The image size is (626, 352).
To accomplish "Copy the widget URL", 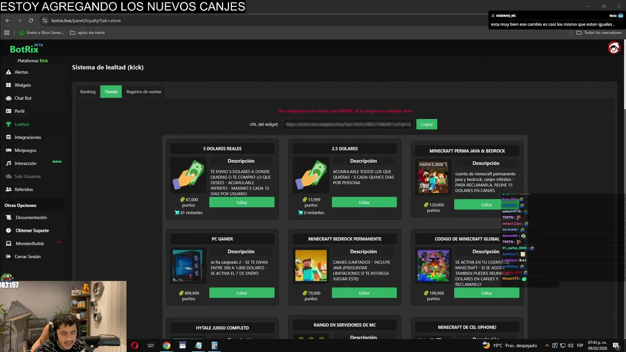I will tap(426, 124).
